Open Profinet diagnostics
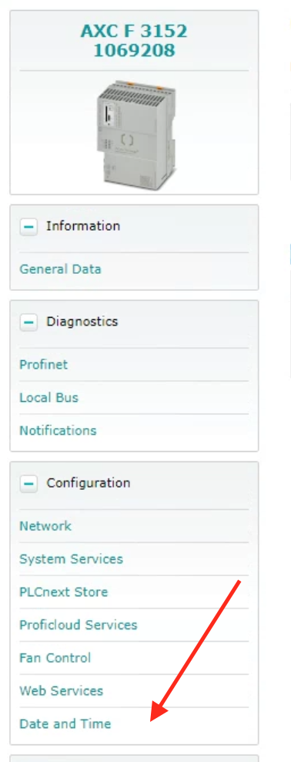Viewport: 291px width, 762px height. click(x=44, y=365)
